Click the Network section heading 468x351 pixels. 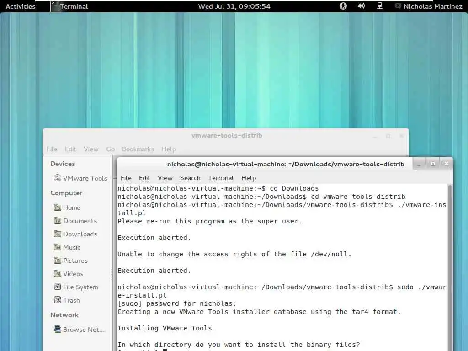tap(64, 315)
